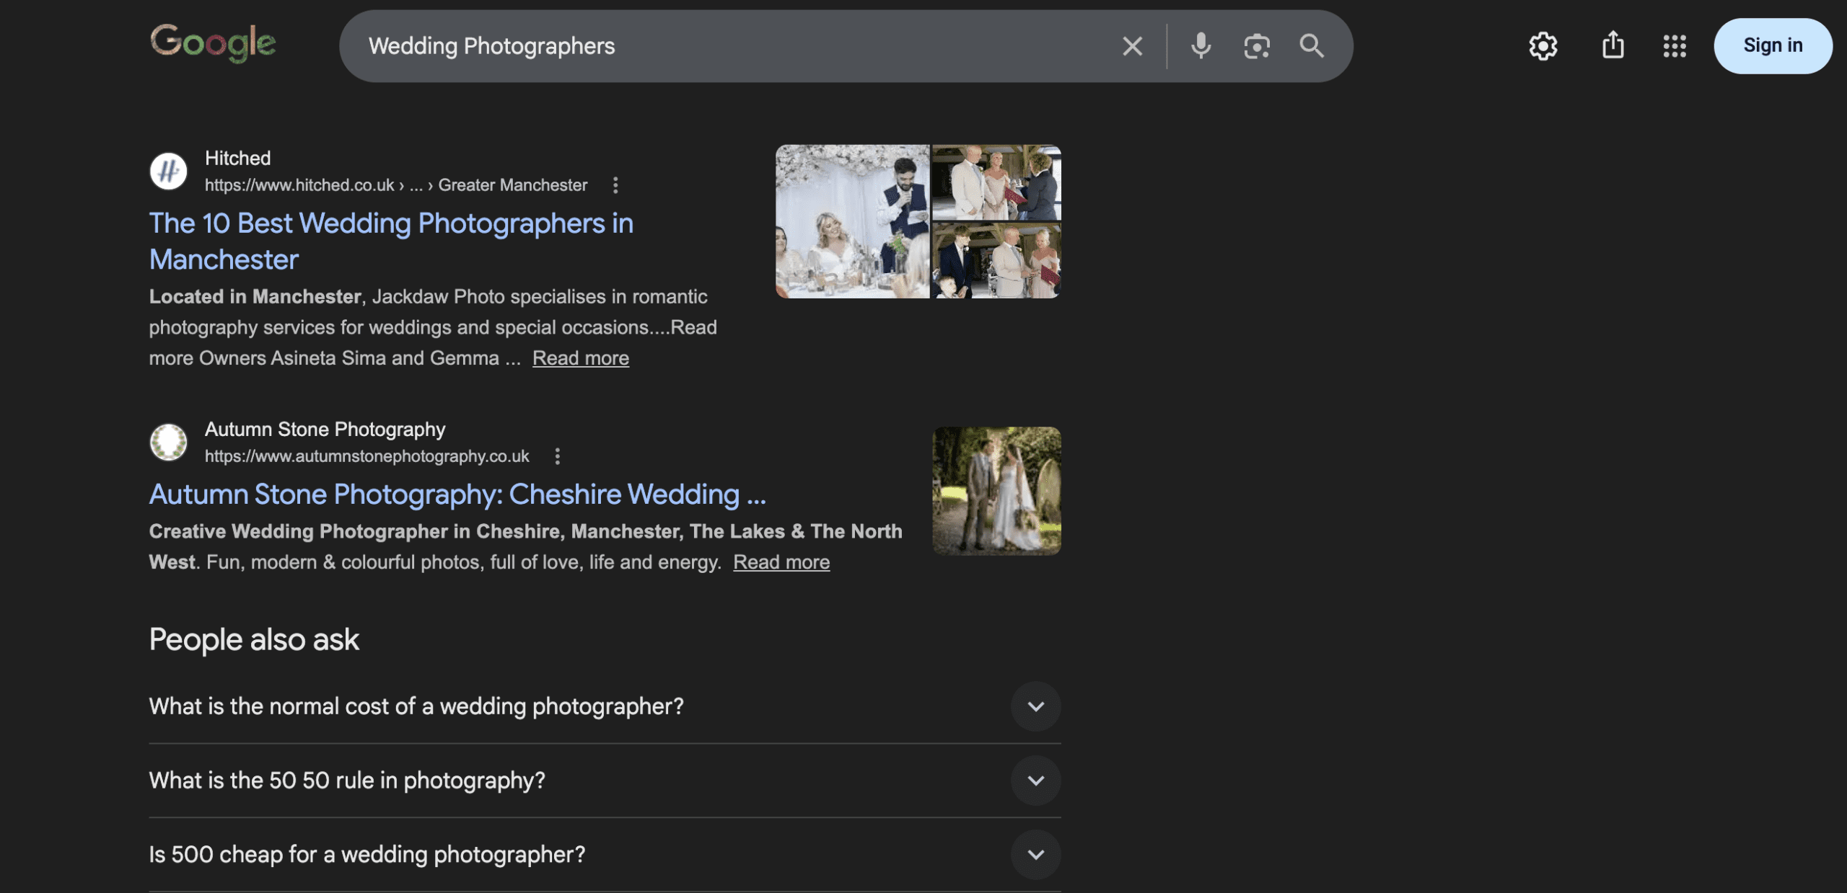This screenshot has width=1847, height=893.
Task: Expand 'Is 500 cheap for a wedding photographer?'
Action: [605, 855]
